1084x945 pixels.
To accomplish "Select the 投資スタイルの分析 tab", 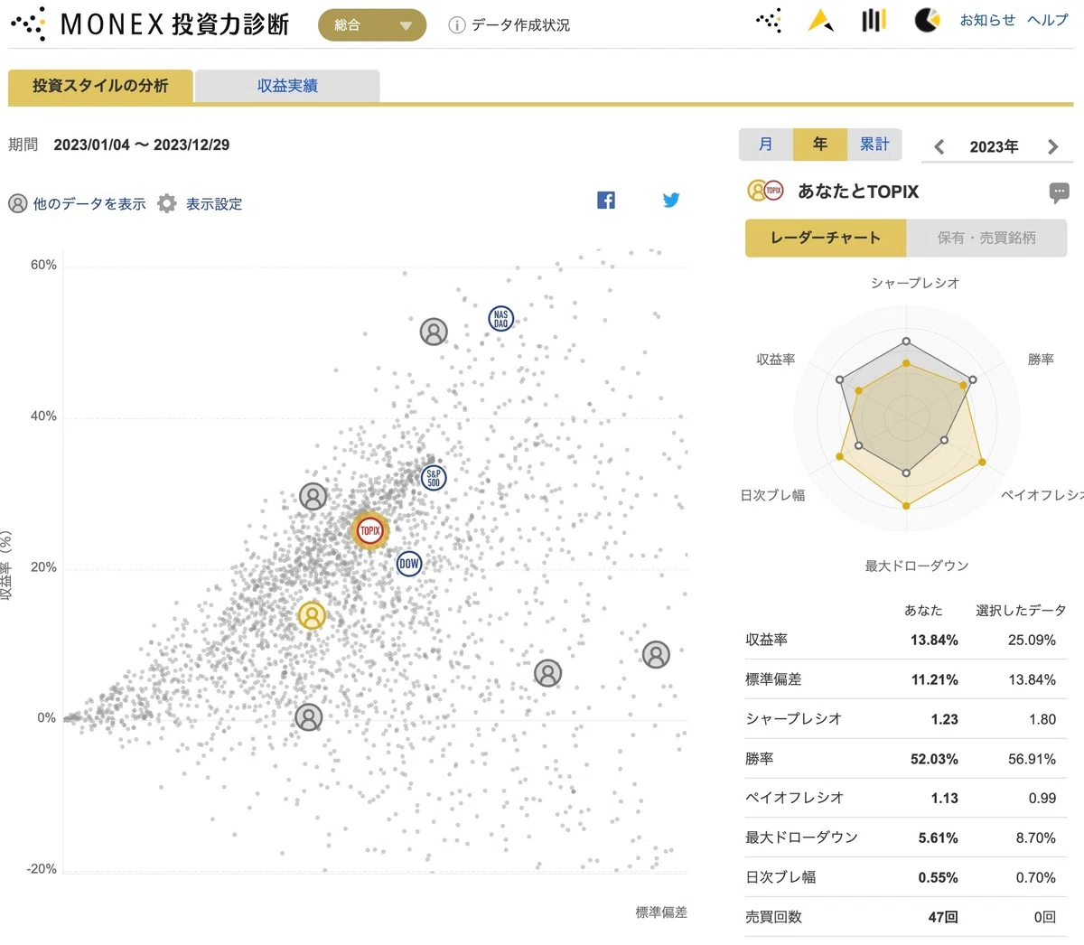I will 100,86.
